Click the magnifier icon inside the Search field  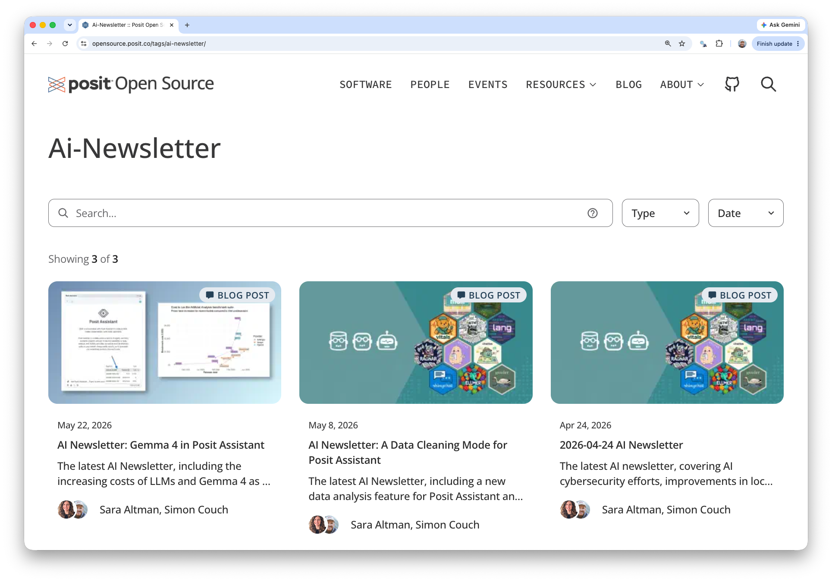point(63,213)
